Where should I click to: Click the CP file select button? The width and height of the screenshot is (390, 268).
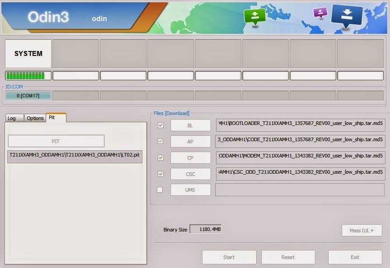click(x=191, y=158)
